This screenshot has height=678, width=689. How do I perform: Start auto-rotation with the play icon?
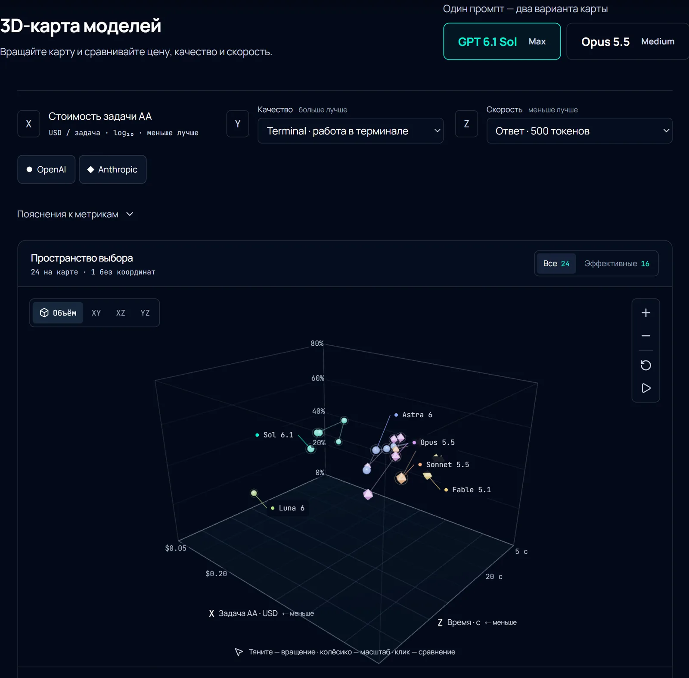click(646, 388)
